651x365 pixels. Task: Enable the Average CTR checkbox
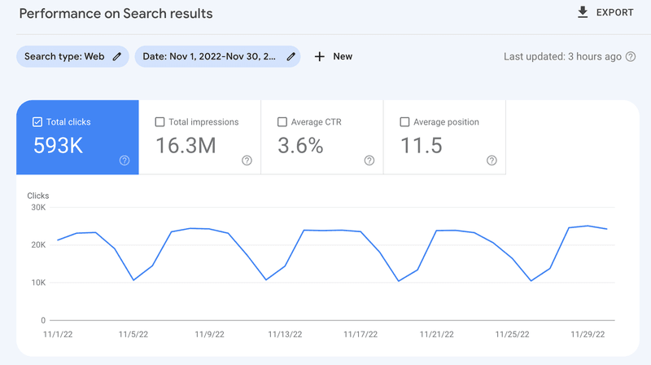click(282, 122)
